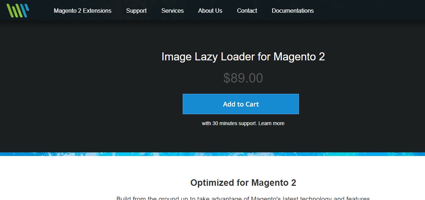
Task: Open the Magento 2 Extensions menu
Action: 82,11
